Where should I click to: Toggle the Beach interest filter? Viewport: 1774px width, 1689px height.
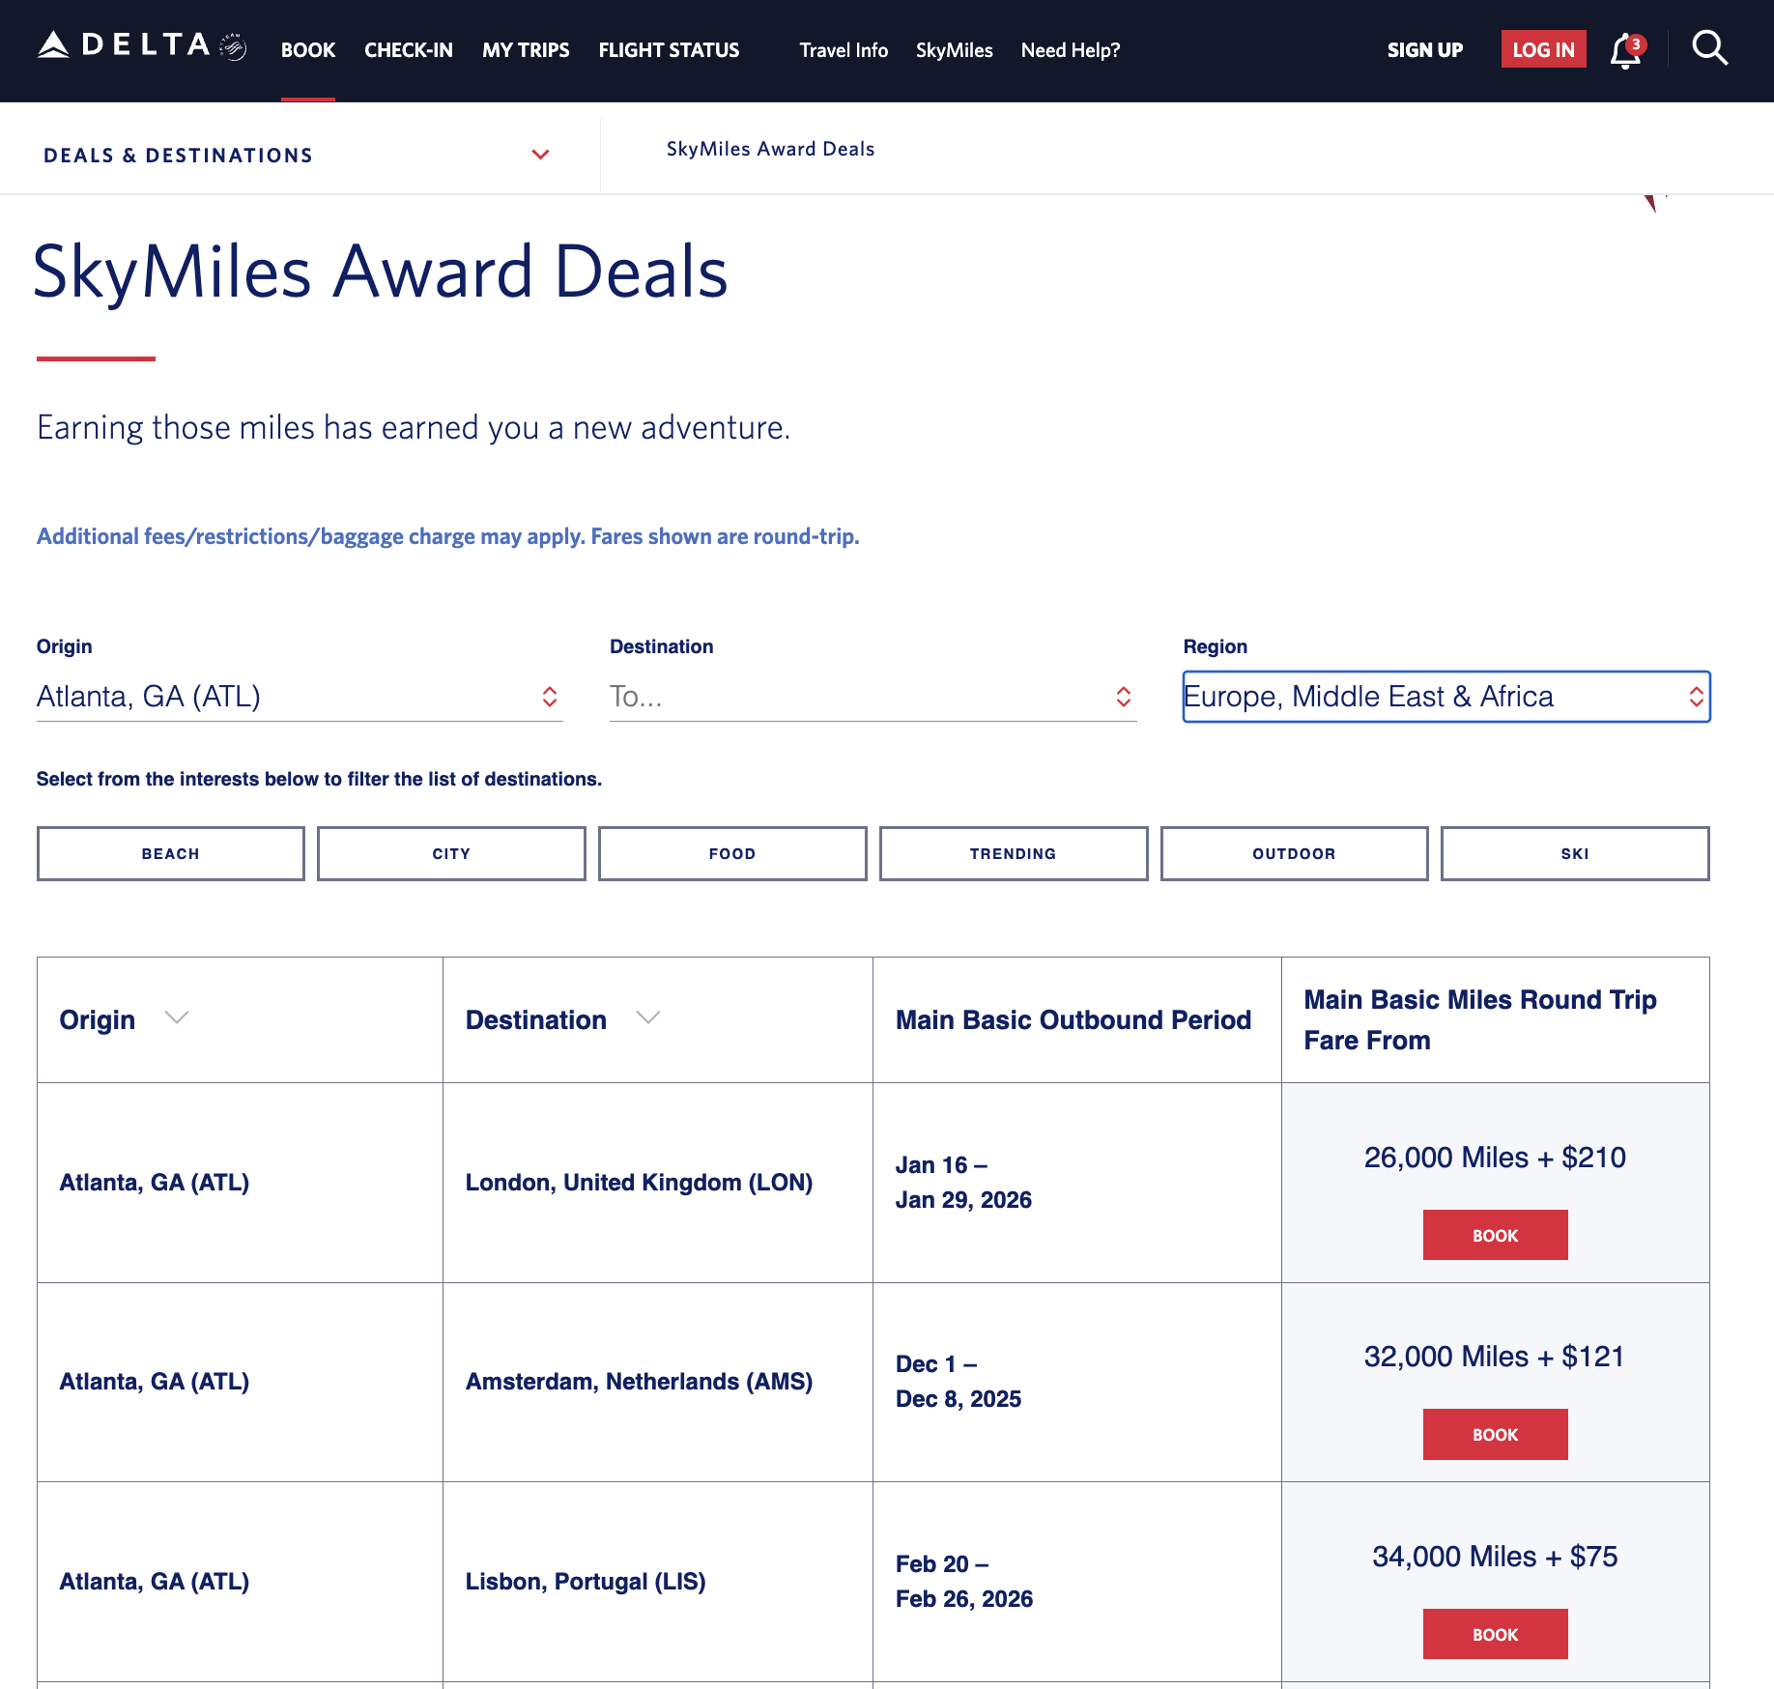click(x=171, y=853)
